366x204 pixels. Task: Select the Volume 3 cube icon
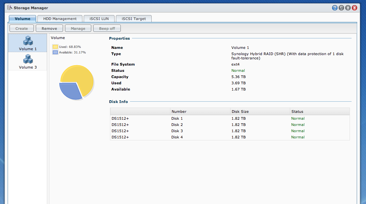[28, 59]
